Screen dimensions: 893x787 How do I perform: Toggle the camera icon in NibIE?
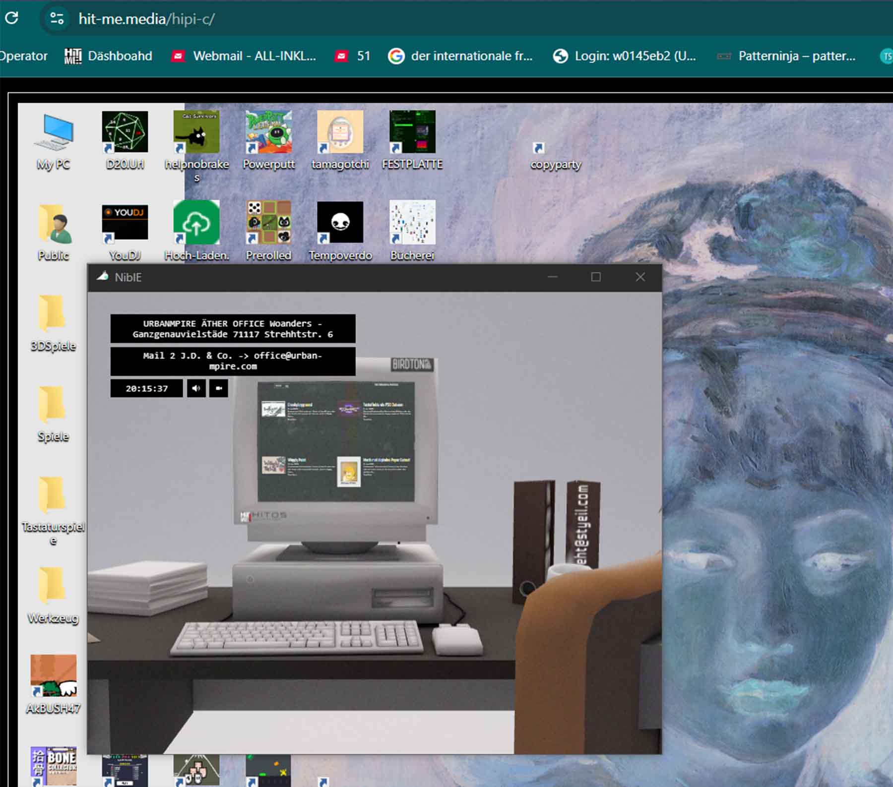(218, 388)
